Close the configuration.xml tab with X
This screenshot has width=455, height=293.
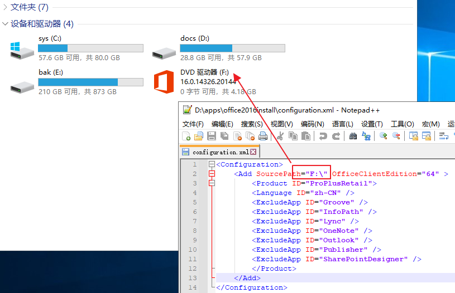[x=253, y=152]
